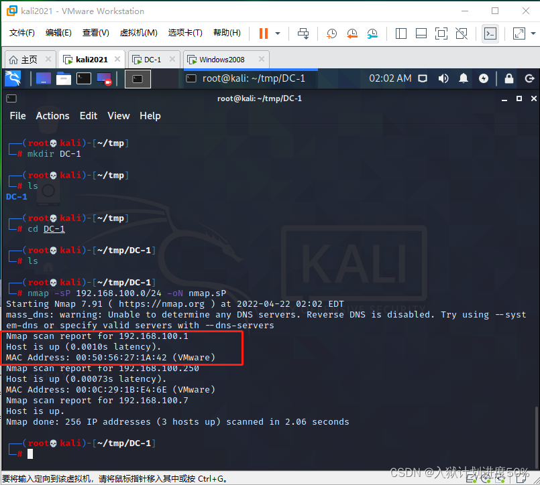Image resolution: width=540 pixels, height=485 pixels.
Task: Enter full screen mode icon
Action: click(x=441, y=33)
